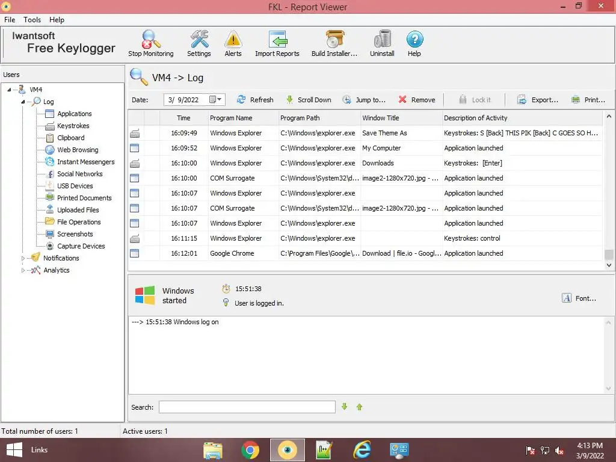The height and width of the screenshot is (462, 616).
Task: Sort by Description of Activity header
Action: [x=522, y=118]
